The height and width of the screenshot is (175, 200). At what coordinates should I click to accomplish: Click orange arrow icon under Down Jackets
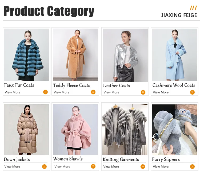coord(44,166)
